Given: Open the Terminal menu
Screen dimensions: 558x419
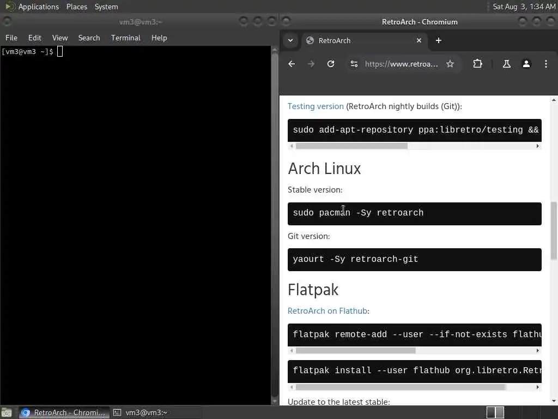Looking at the screenshot, I should (x=126, y=38).
